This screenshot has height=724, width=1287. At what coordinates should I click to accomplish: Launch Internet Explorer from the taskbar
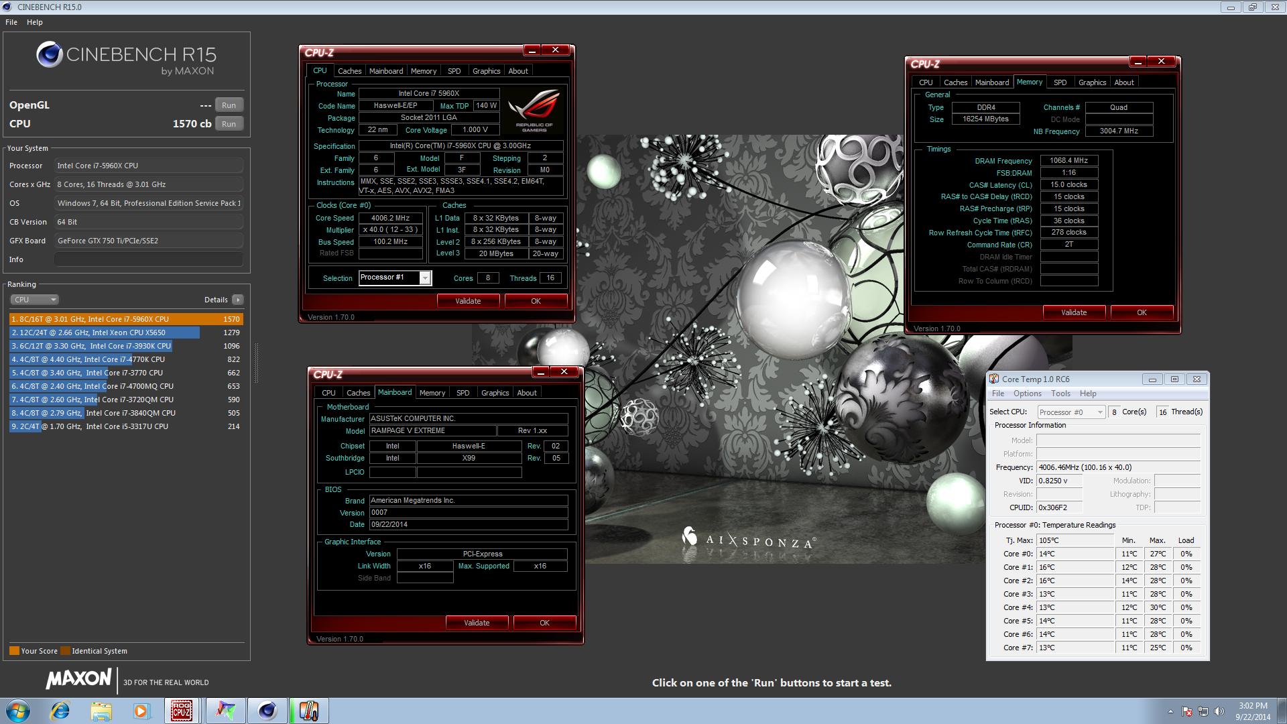[60, 711]
